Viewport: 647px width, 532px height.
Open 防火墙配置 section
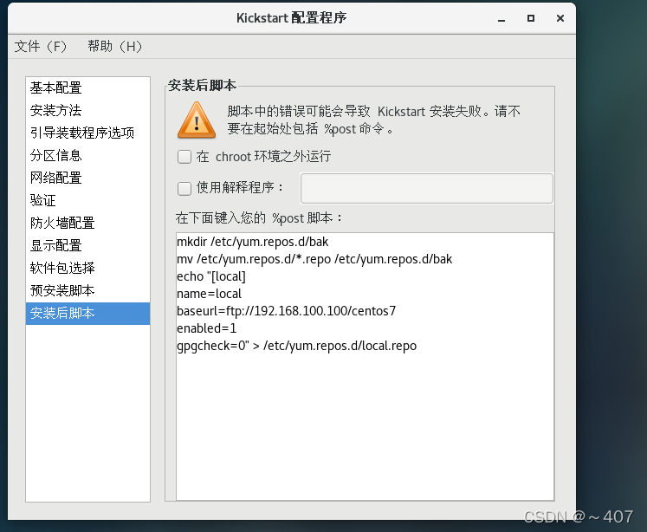click(87, 223)
